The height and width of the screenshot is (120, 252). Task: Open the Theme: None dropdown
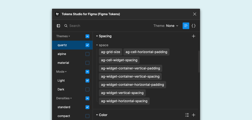[166, 26]
